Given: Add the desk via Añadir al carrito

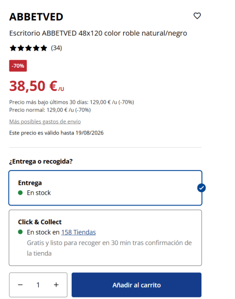Looking at the screenshot, I should 137,285.
